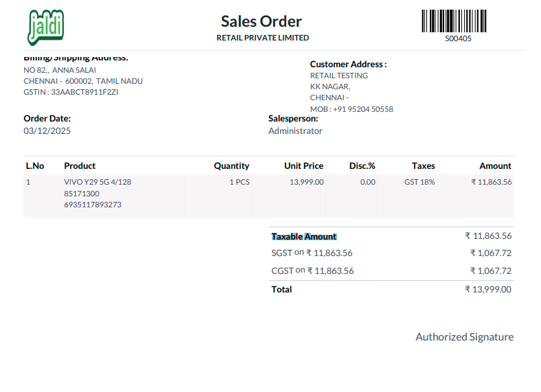Click discount value 0.00
This screenshot has height=392, width=541.
[368, 182]
